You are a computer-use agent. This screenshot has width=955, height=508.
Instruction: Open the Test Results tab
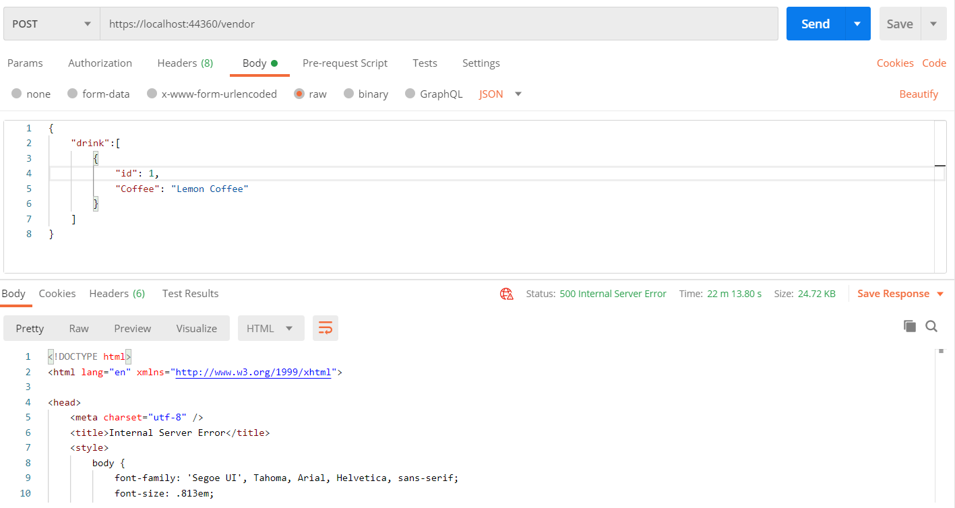point(190,293)
